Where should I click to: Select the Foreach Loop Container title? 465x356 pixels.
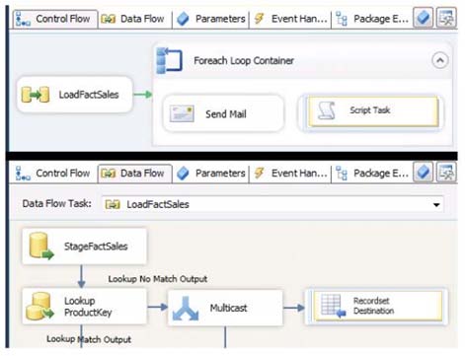pyautogui.click(x=244, y=61)
